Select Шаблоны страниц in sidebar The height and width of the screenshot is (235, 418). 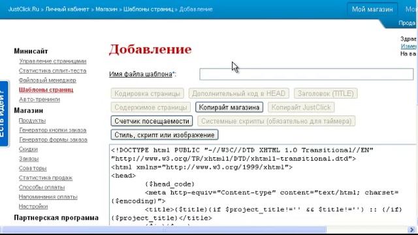point(46,89)
